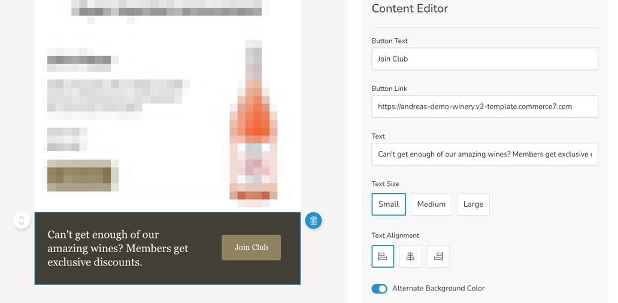Screen dimensions: 618x303
Task: Click into the Text input field
Action: click(484, 154)
